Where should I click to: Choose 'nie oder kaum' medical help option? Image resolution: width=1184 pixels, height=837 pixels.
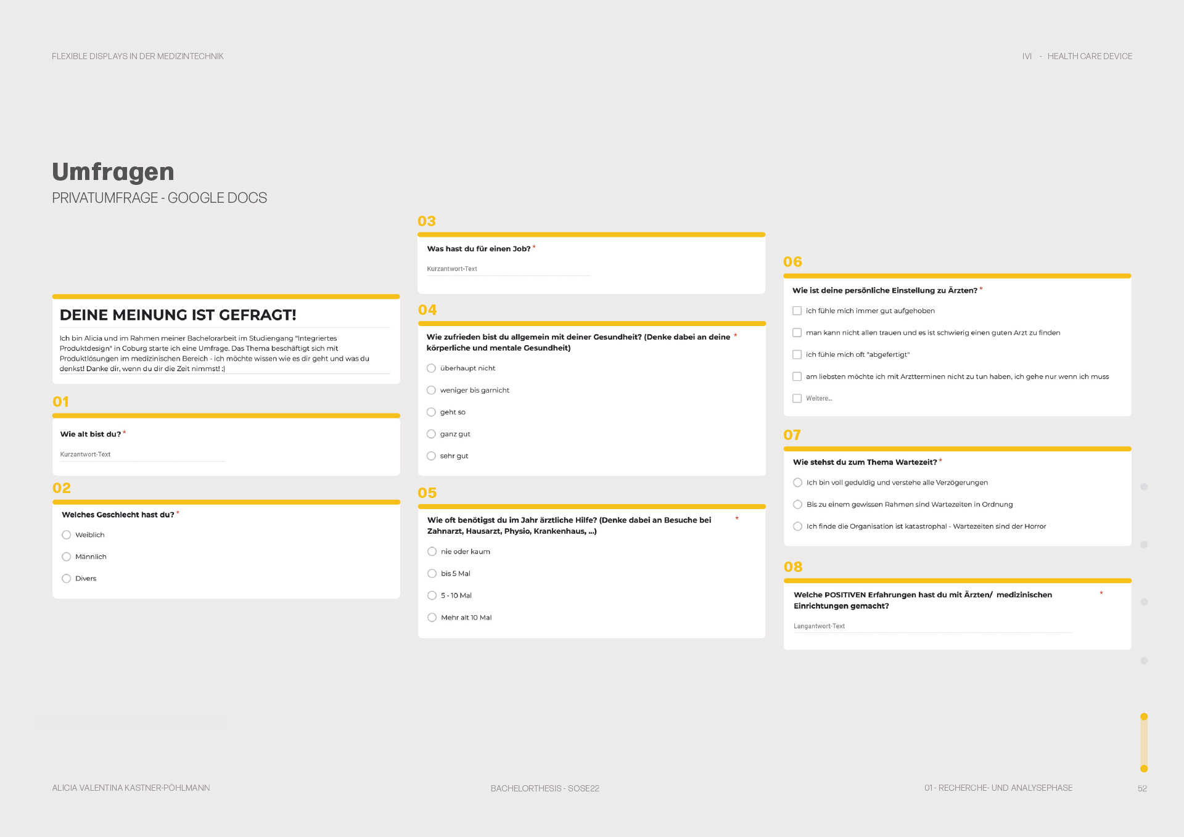[x=432, y=552]
